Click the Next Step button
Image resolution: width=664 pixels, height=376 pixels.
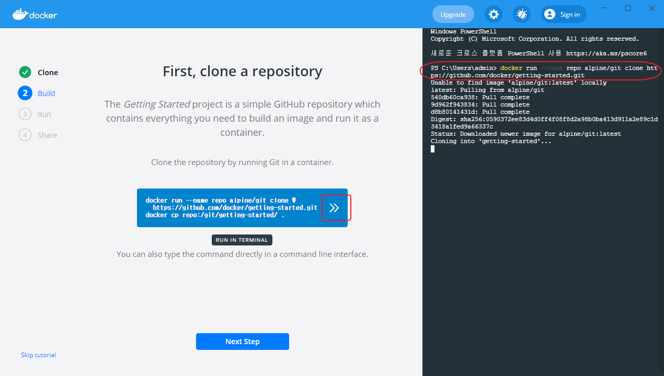[x=243, y=342]
